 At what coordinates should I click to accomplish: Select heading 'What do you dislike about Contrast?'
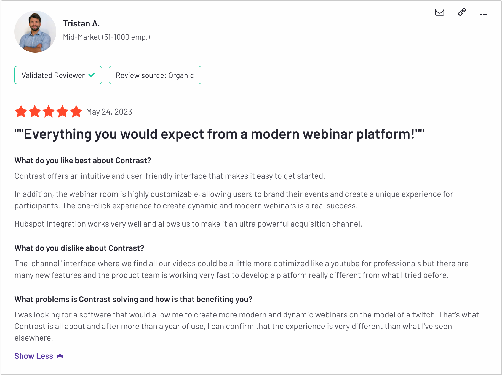(x=79, y=248)
